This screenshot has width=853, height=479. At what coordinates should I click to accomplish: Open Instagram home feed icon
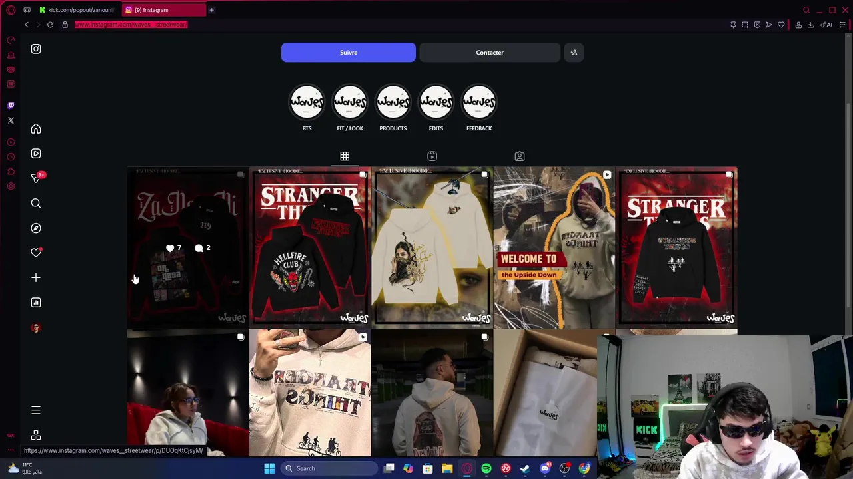pyautogui.click(x=36, y=129)
